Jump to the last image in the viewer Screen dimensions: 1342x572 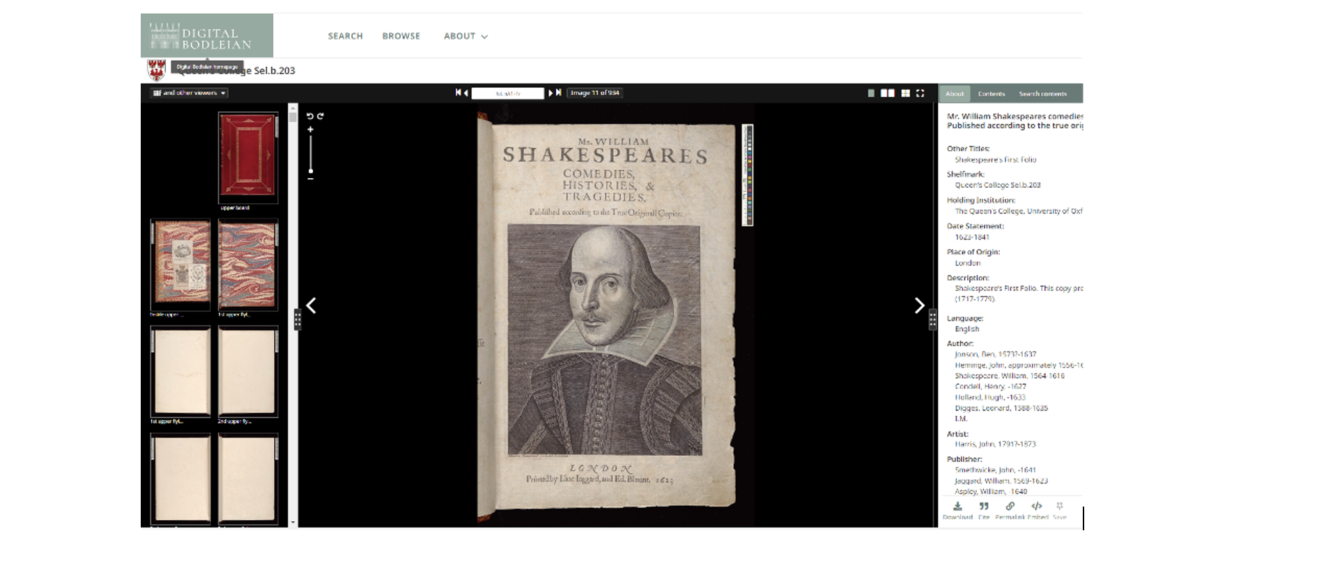[x=558, y=93]
